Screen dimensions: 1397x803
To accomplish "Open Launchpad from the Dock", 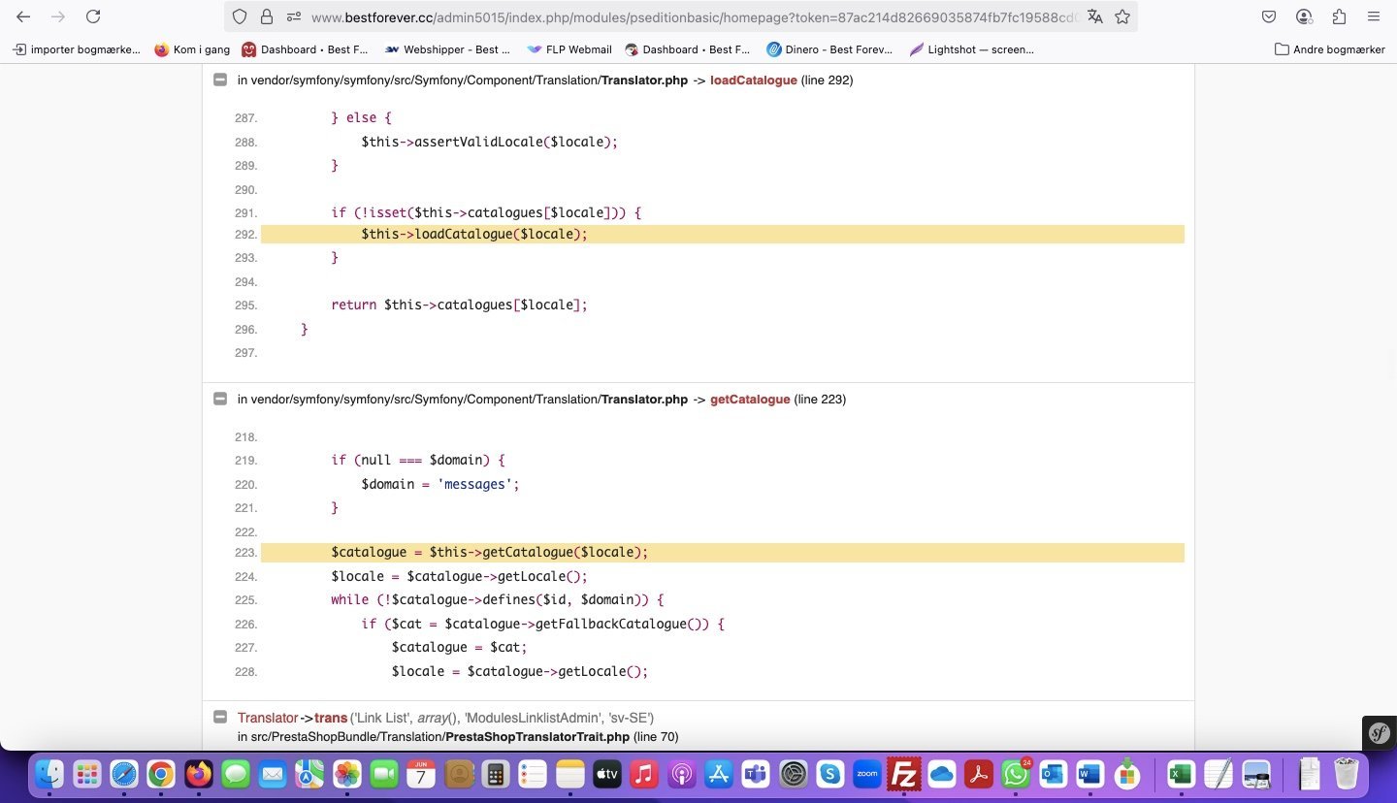I will click(87, 774).
